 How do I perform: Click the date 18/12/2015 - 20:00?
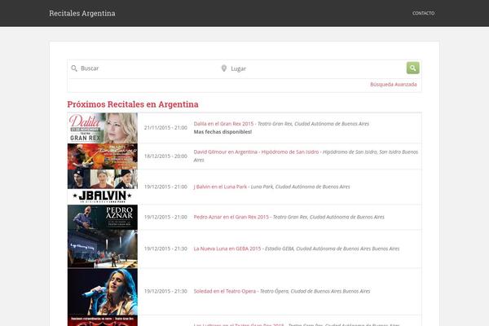click(x=165, y=156)
